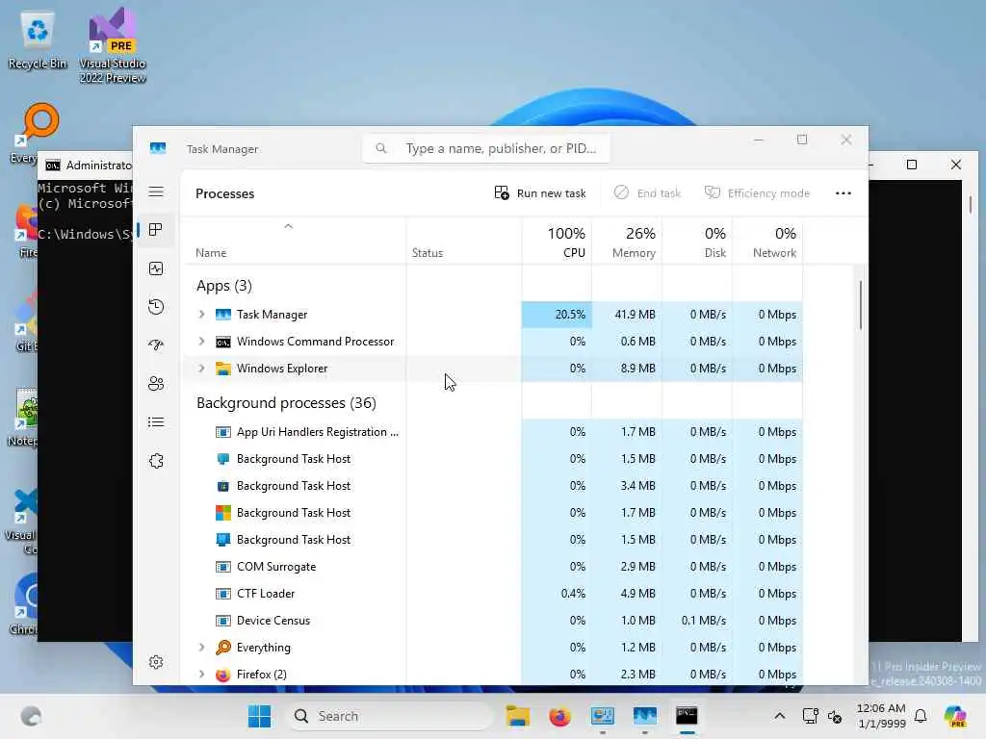986x739 pixels.
Task: Click Run new task button
Action: [540, 192]
